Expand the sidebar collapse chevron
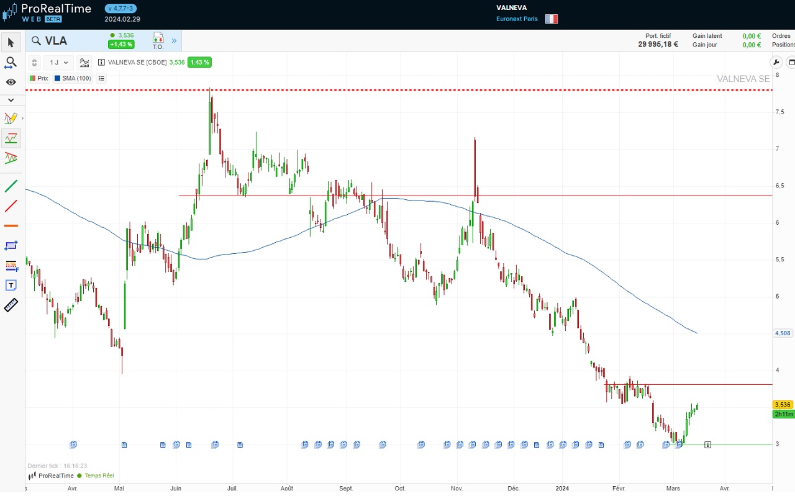 pyautogui.click(x=11, y=99)
